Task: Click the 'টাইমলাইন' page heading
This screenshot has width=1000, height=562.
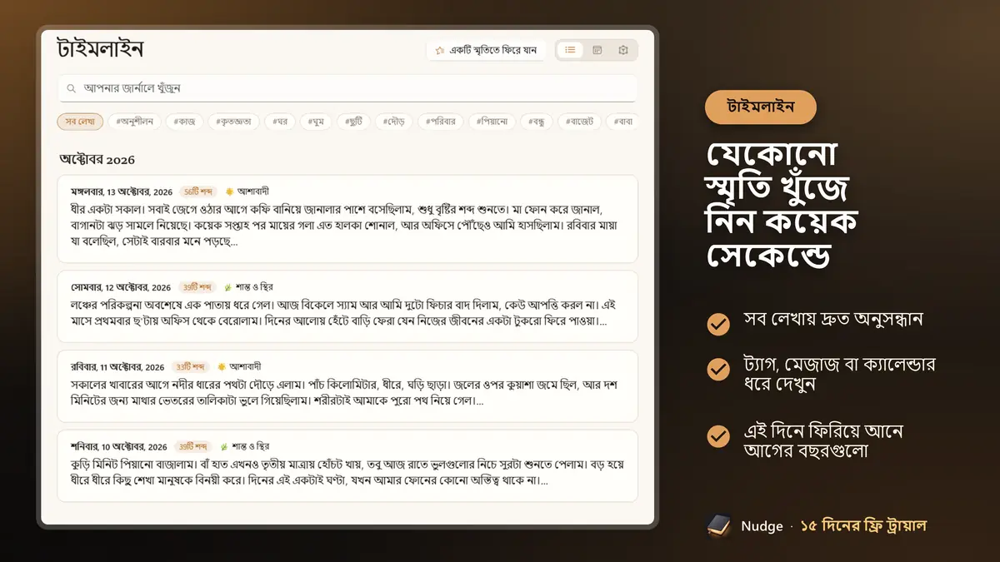Action: tap(100, 48)
